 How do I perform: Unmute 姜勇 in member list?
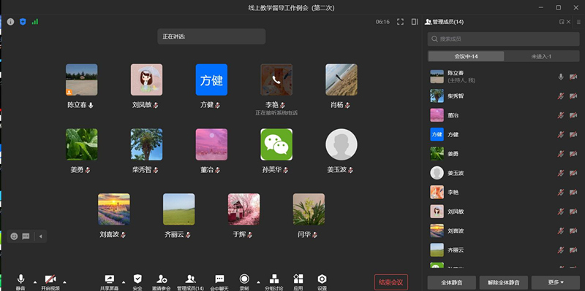click(560, 154)
